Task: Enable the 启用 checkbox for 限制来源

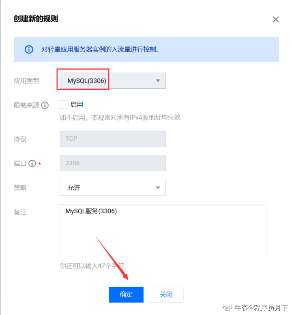Action: (64, 105)
